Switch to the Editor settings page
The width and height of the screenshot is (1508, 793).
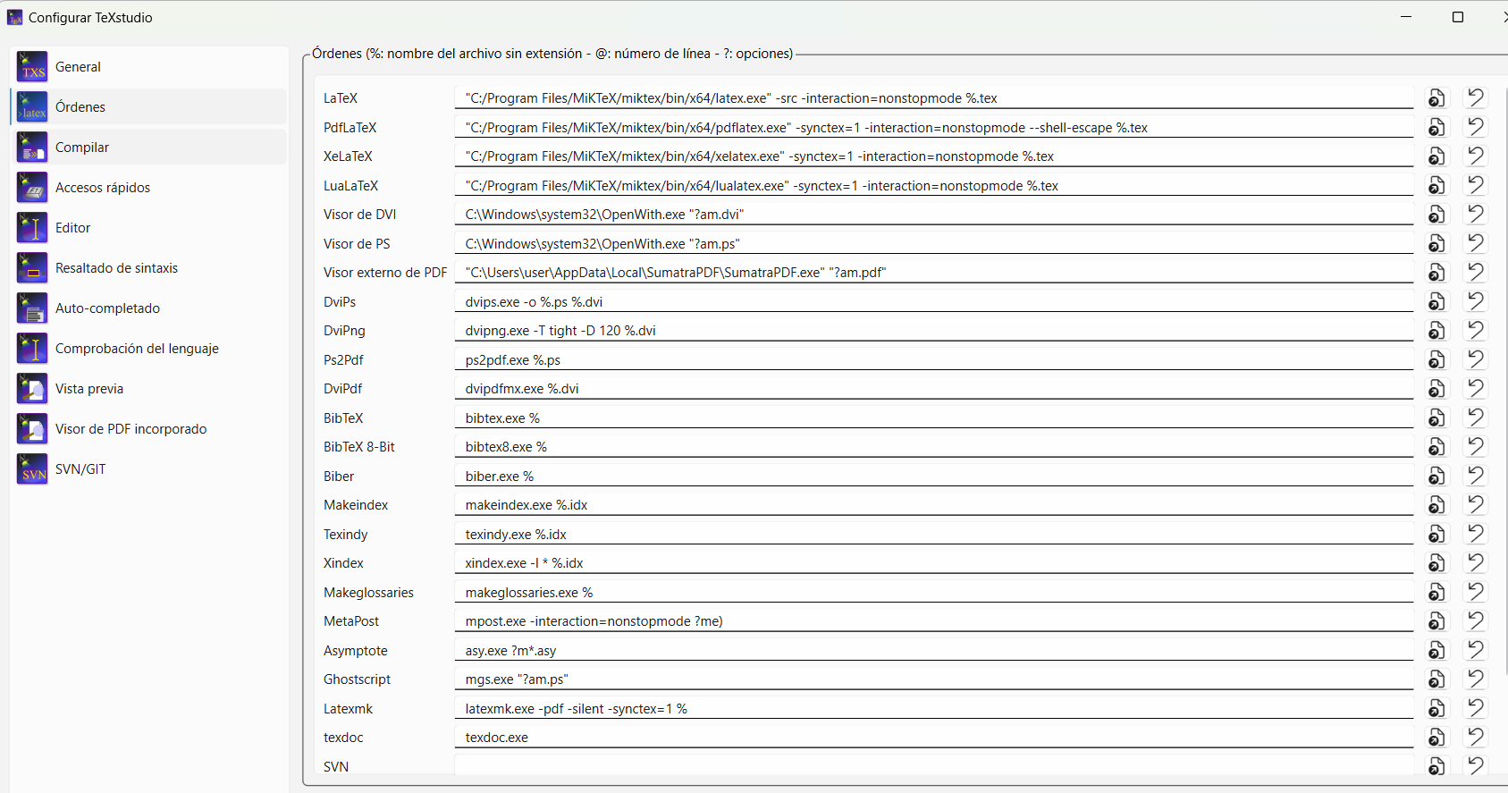(148, 228)
